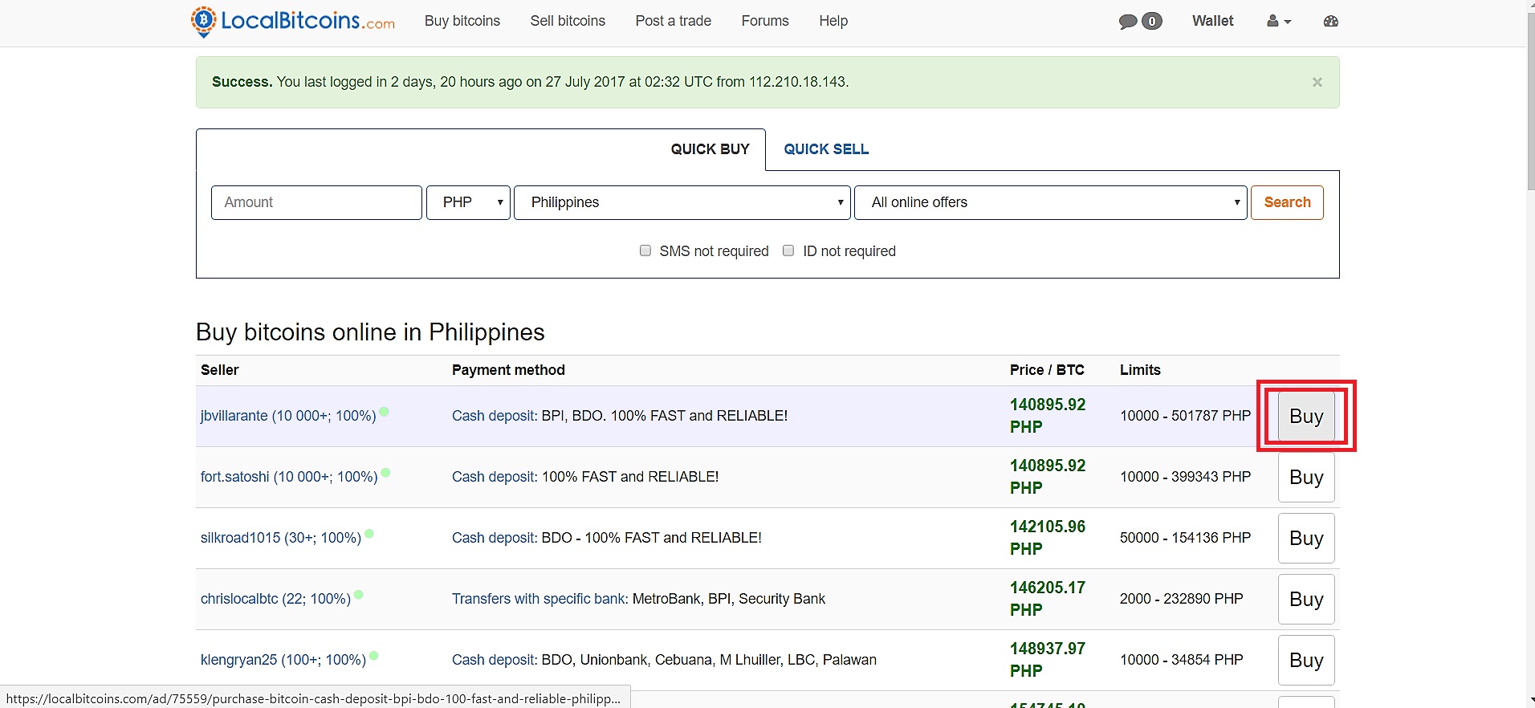Open the user account profile menu
1535x708 pixels.
(x=1279, y=22)
